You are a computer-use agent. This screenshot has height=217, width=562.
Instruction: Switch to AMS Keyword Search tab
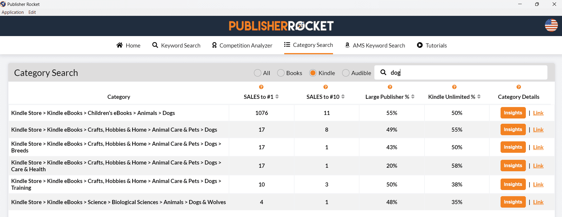pyautogui.click(x=375, y=45)
